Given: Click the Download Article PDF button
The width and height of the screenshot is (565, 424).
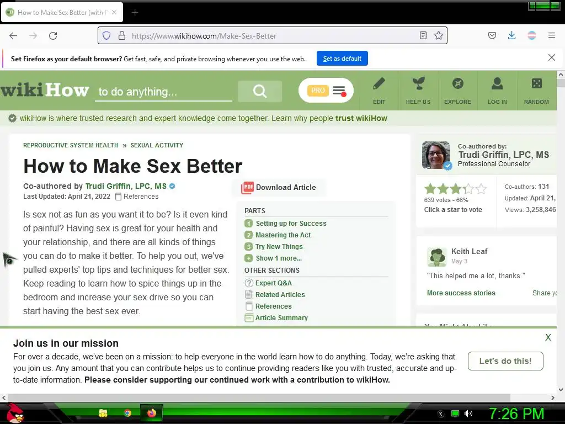Looking at the screenshot, I should [x=279, y=188].
